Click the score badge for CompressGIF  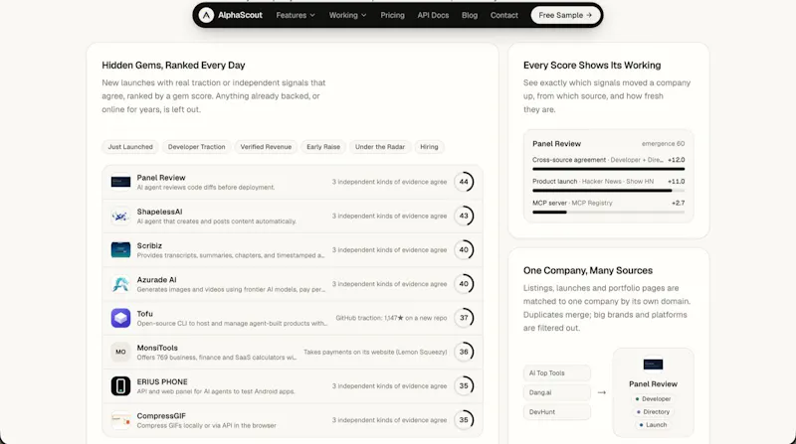click(464, 420)
